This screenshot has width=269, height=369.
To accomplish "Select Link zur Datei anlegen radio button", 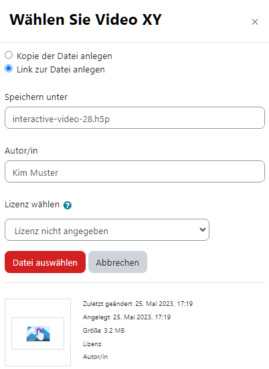I will pos(9,68).
